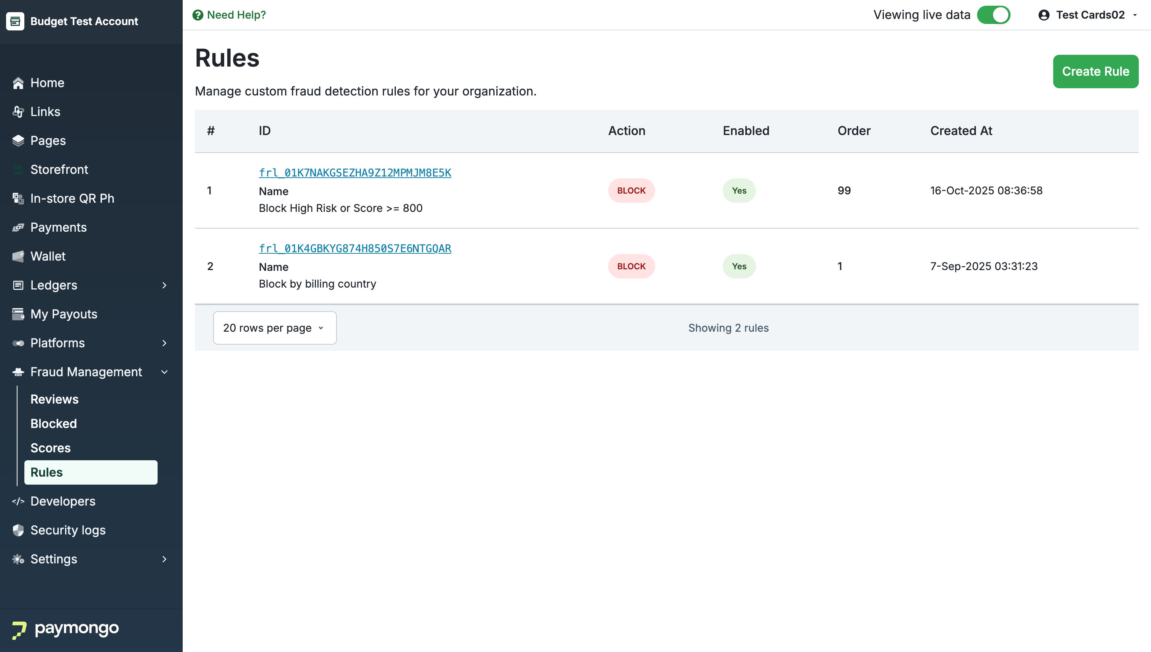Open the Block by billing country rule ID
1151x652 pixels.
(355, 248)
